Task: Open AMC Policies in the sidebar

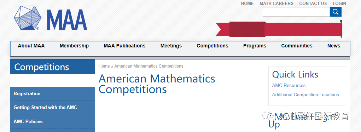Action: point(53,122)
